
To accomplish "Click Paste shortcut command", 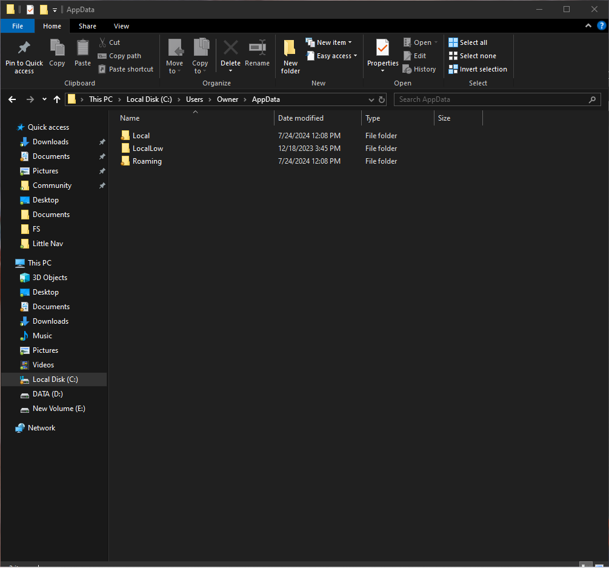I will coord(126,69).
